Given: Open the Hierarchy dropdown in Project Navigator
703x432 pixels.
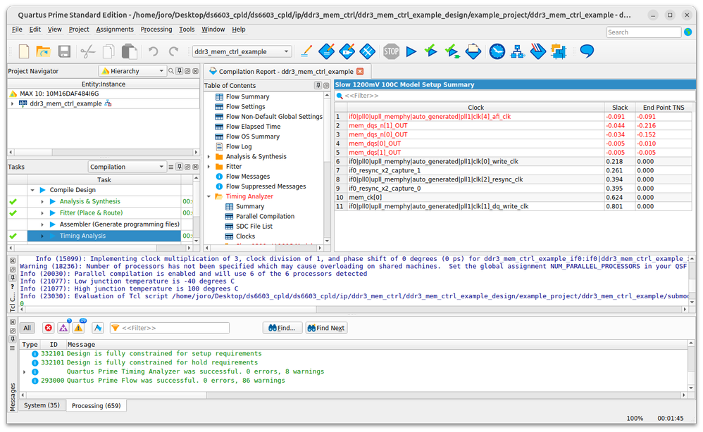Looking at the screenshot, I should click(132, 71).
